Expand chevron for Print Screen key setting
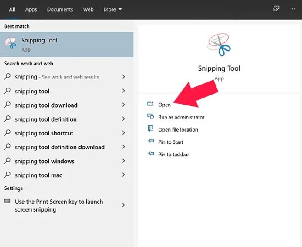This screenshot has width=302, height=247. 124,205
